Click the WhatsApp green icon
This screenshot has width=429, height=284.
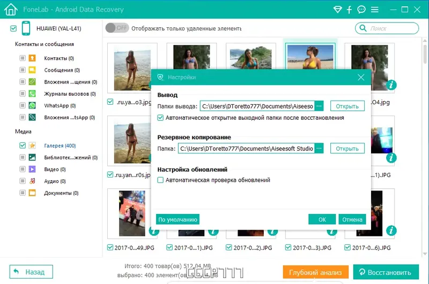32,105
